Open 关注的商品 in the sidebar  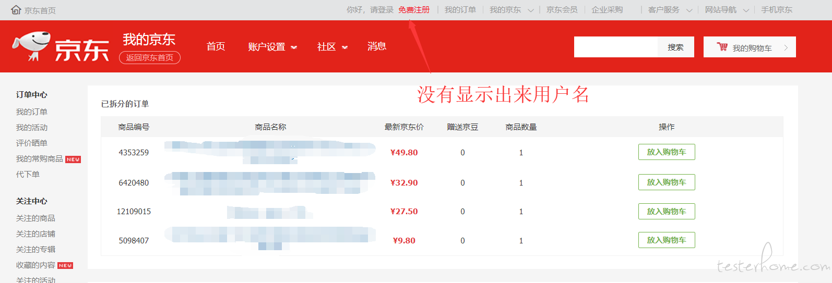(x=35, y=218)
